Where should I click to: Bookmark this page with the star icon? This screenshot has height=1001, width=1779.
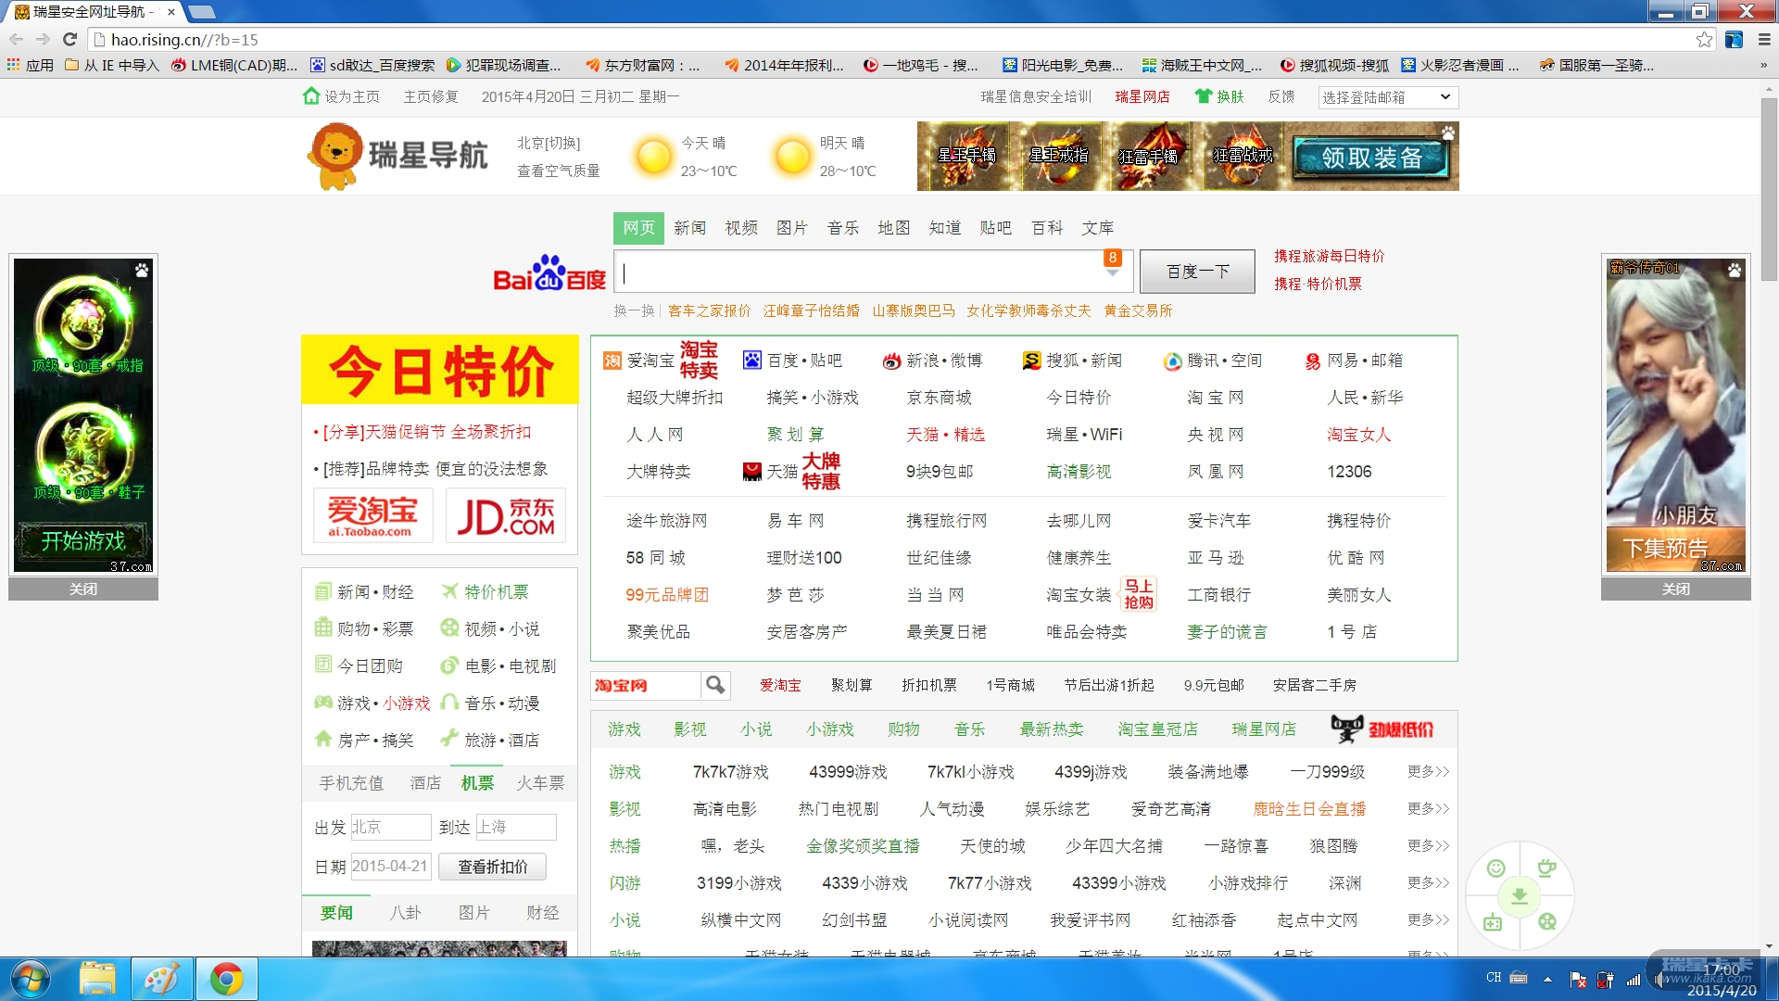1704,39
